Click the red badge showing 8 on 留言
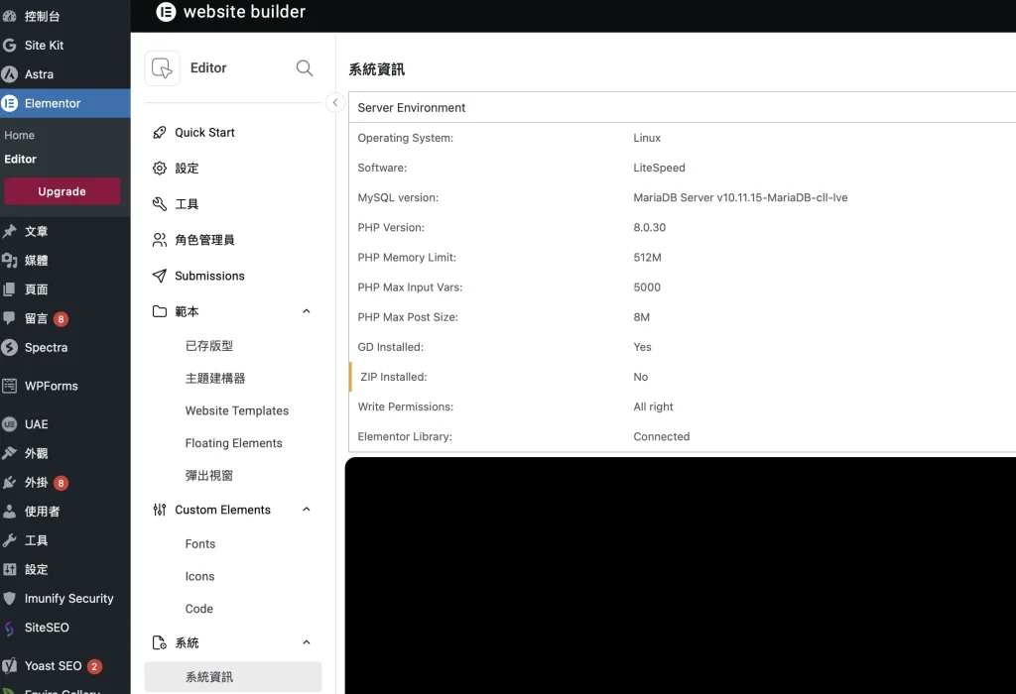 59,317
